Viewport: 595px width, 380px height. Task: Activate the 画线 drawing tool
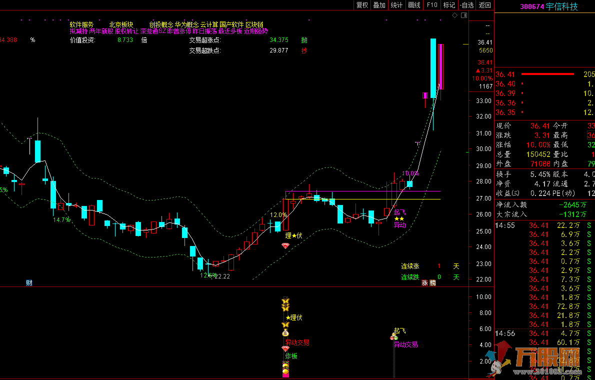tap(414, 5)
